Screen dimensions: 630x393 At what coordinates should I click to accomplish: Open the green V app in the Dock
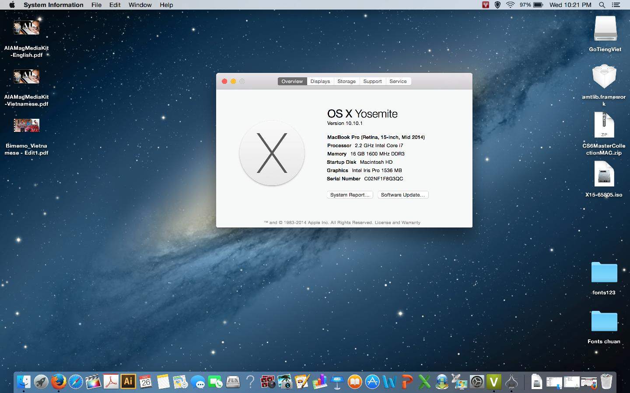click(494, 382)
